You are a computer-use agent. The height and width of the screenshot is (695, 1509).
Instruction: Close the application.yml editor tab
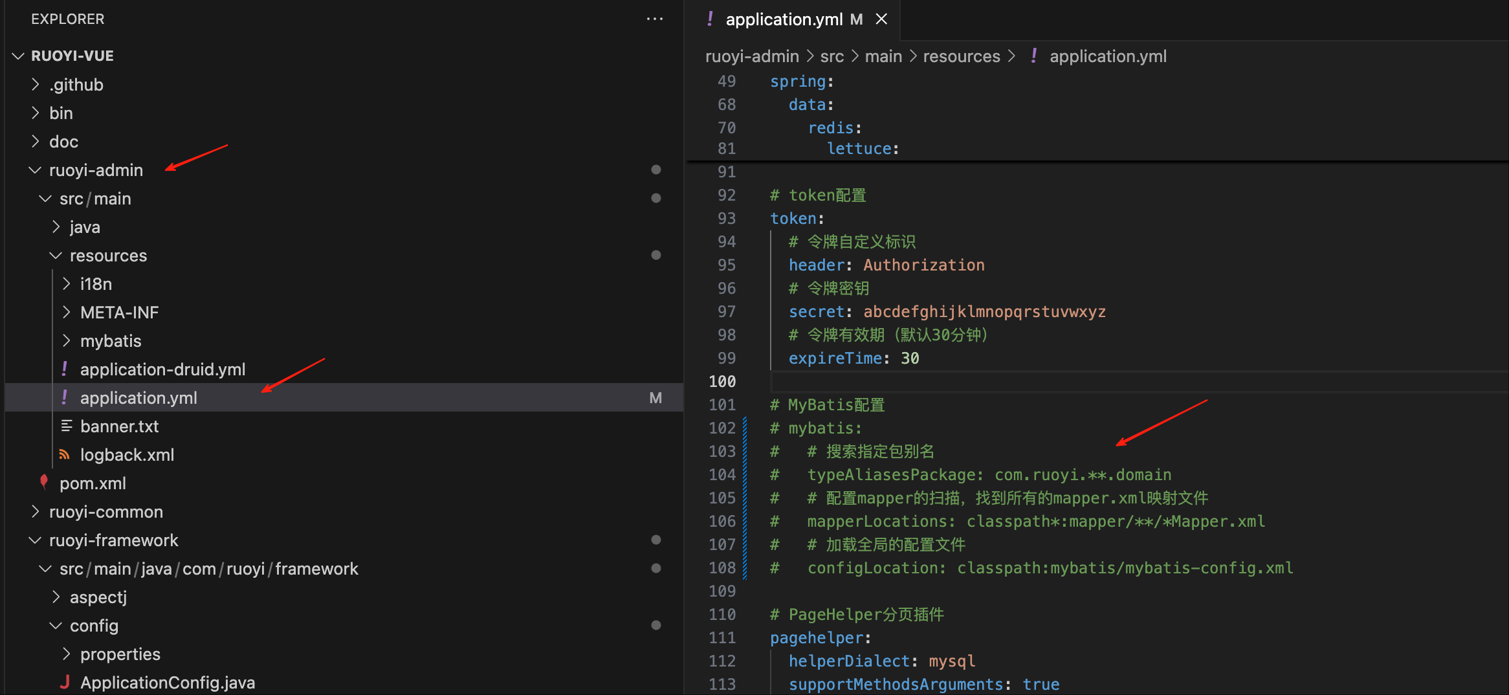tap(881, 19)
